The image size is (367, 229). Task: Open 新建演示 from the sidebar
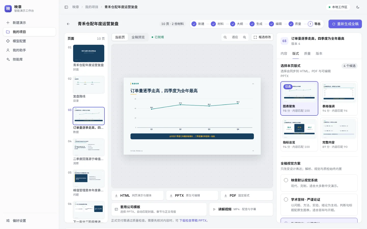[x=29, y=23]
